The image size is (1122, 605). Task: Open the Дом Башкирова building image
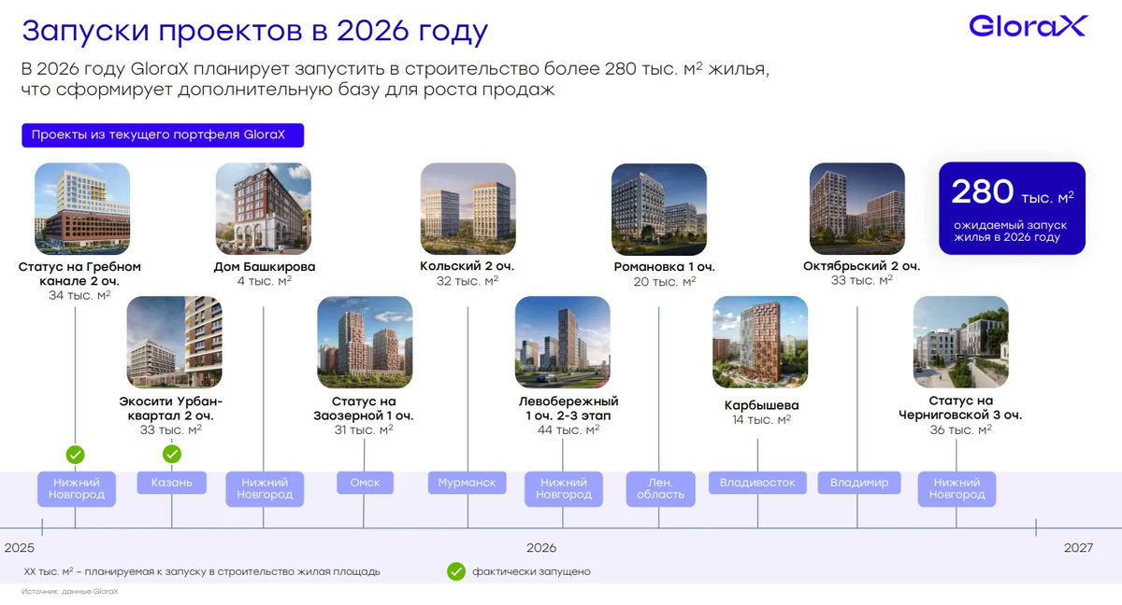[x=263, y=209]
